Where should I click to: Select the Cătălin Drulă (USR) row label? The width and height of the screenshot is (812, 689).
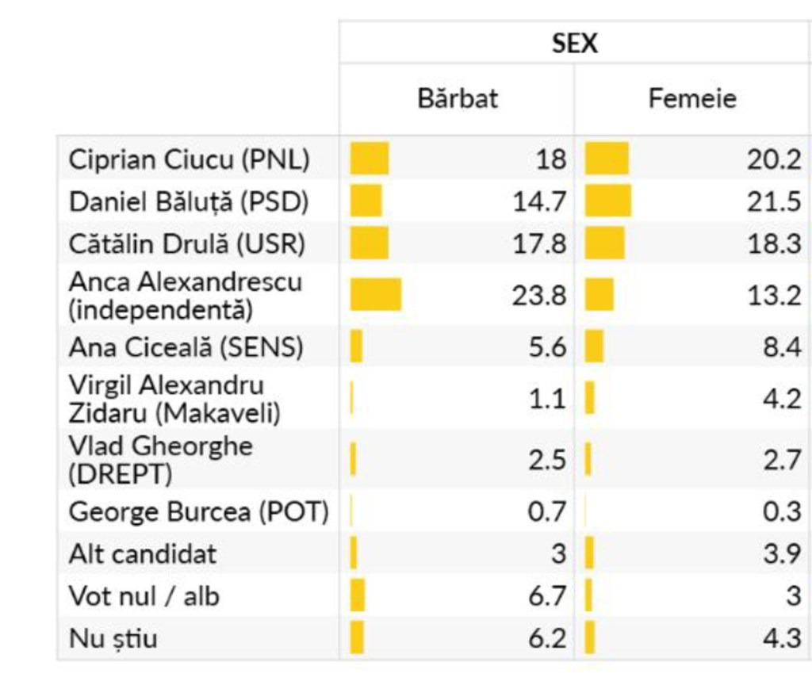click(186, 243)
